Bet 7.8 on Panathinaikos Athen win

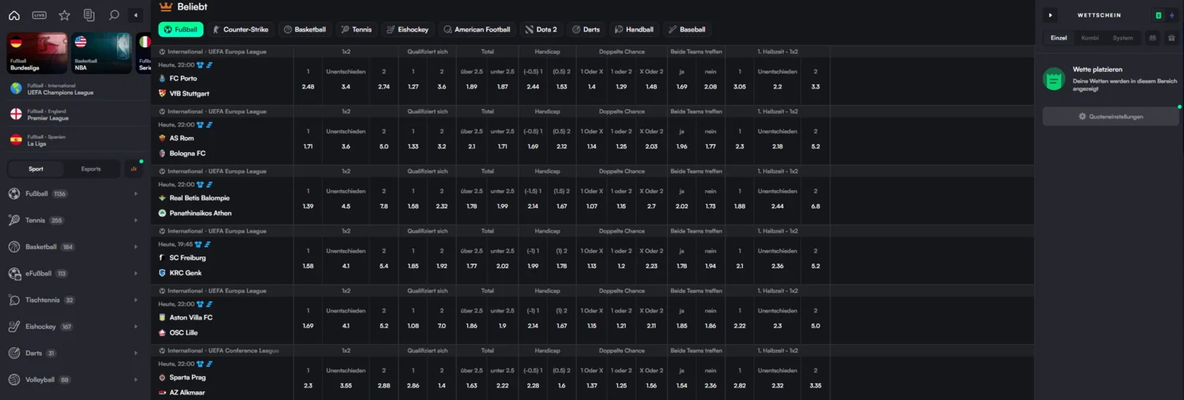coord(384,207)
